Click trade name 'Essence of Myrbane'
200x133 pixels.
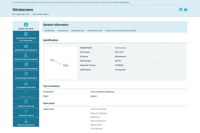[99, 113]
